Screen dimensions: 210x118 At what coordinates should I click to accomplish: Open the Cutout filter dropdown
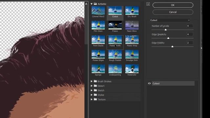click(170, 20)
